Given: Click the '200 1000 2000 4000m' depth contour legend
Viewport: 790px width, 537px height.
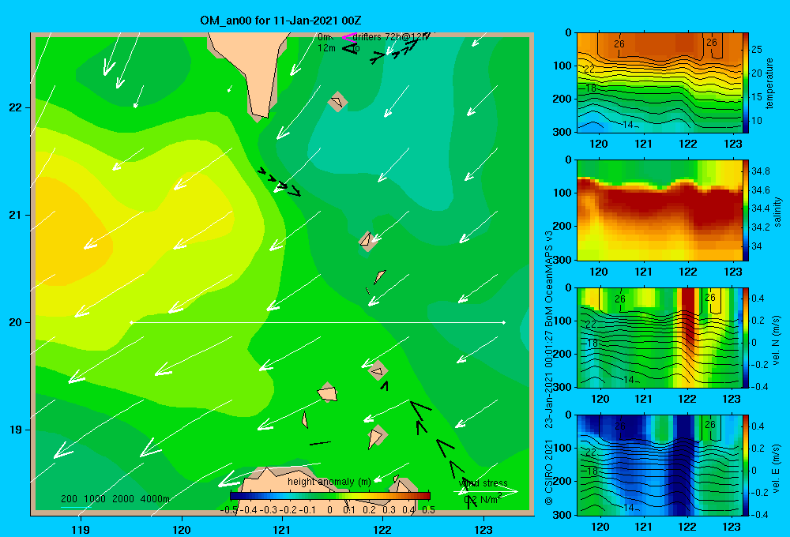Looking at the screenshot, I should pos(115,499).
